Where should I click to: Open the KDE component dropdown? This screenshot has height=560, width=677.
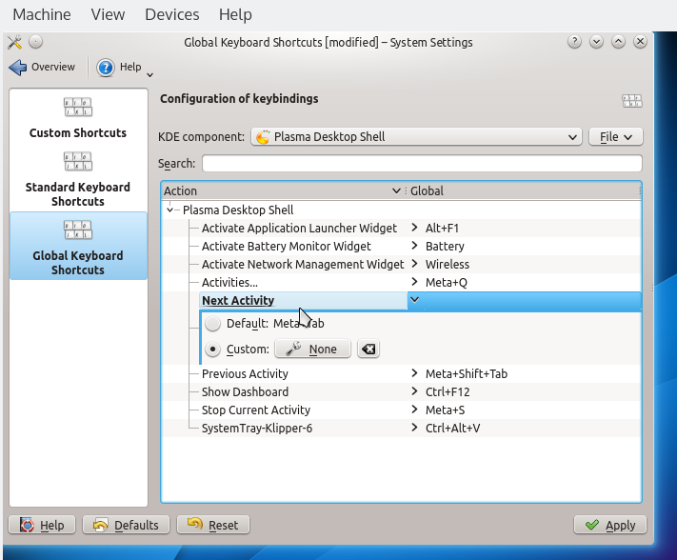pos(416,137)
